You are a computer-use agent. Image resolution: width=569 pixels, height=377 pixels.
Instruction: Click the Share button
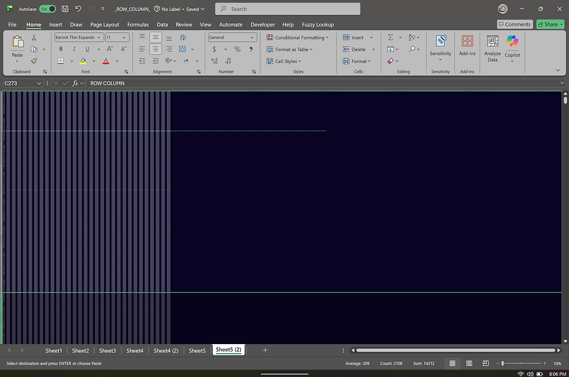click(547, 24)
